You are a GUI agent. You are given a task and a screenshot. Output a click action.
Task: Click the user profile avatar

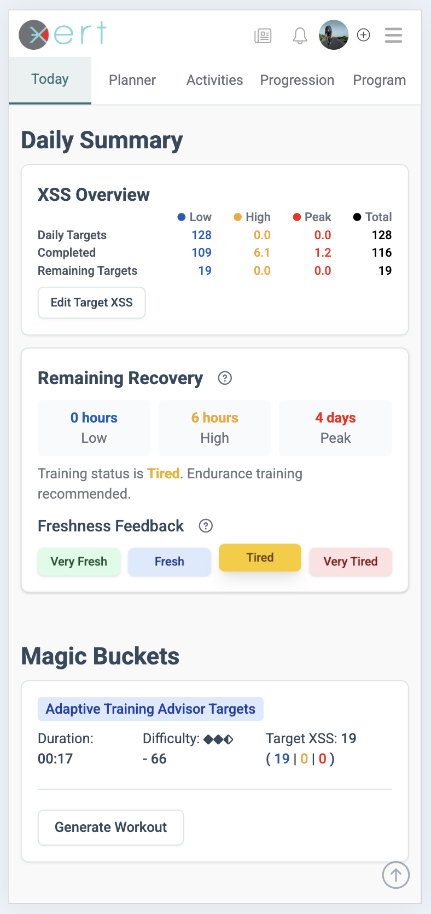coord(334,35)
